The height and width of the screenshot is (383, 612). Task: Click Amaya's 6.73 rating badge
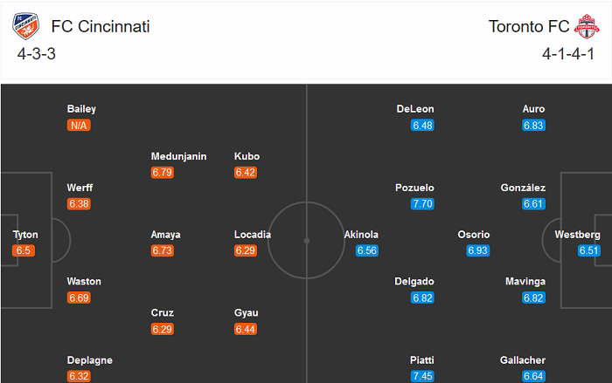click(x=163, y=251)
